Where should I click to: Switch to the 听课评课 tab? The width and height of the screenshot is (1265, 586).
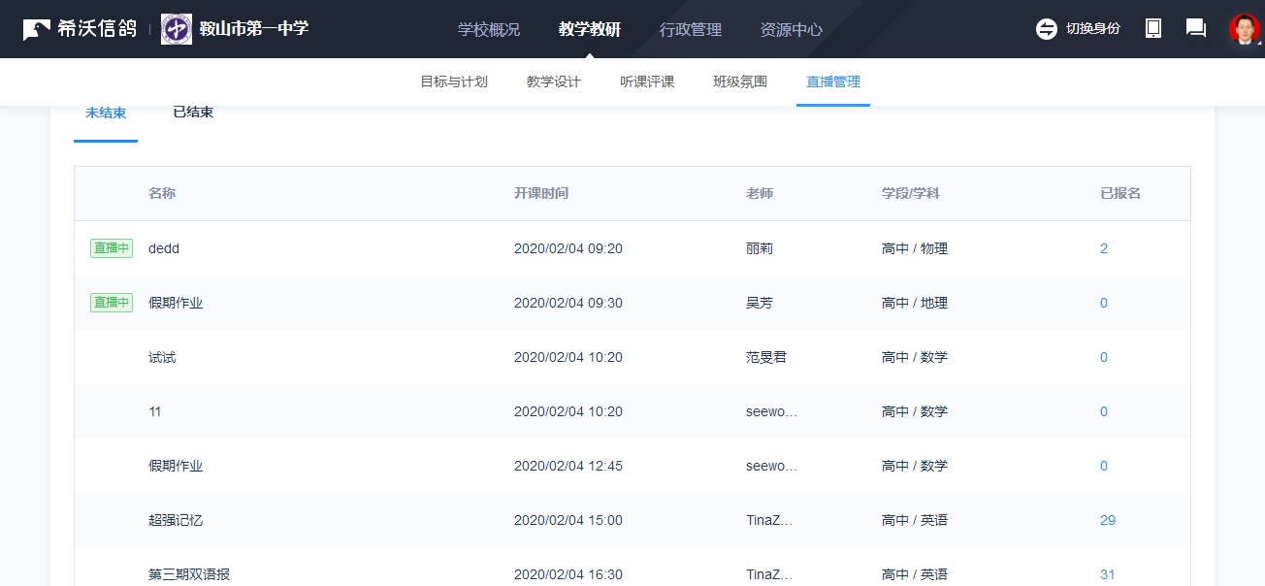pyautogui.click(x=647, y=82)
